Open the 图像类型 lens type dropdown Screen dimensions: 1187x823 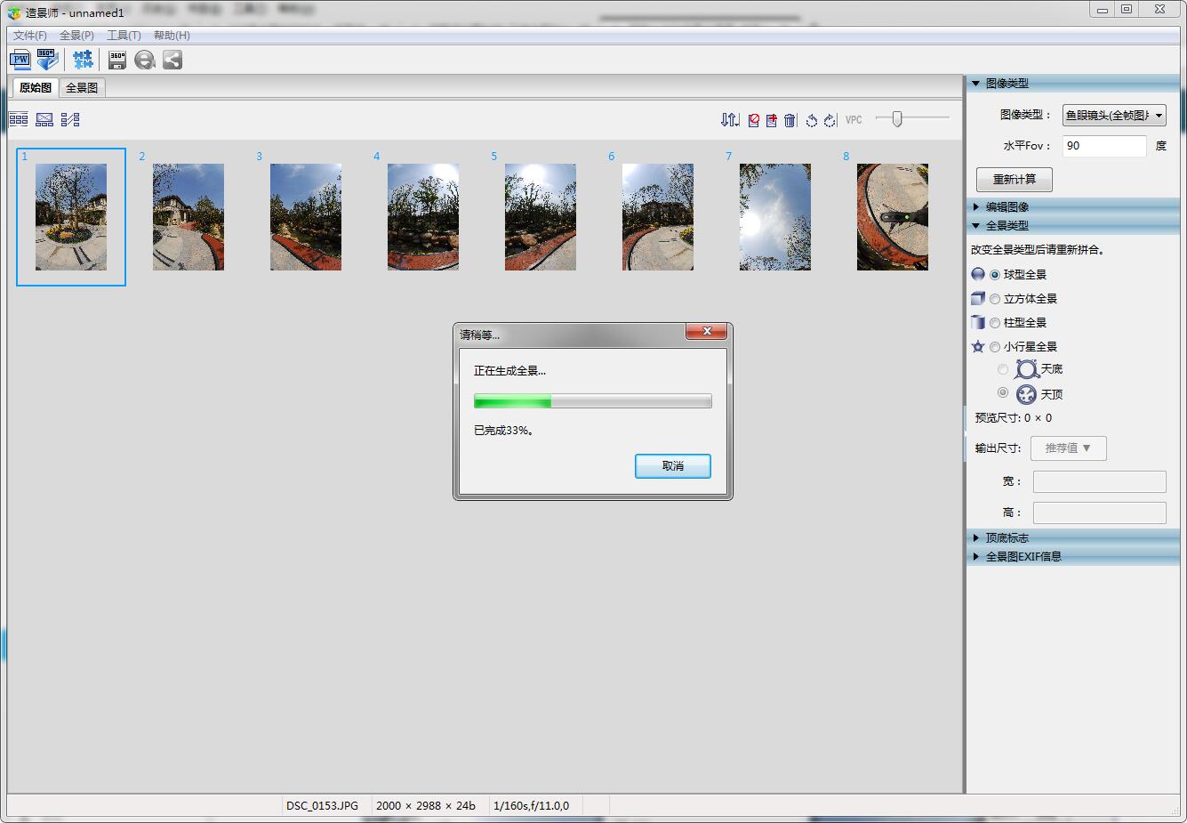pyautogui.click(x=1114, y=115)
